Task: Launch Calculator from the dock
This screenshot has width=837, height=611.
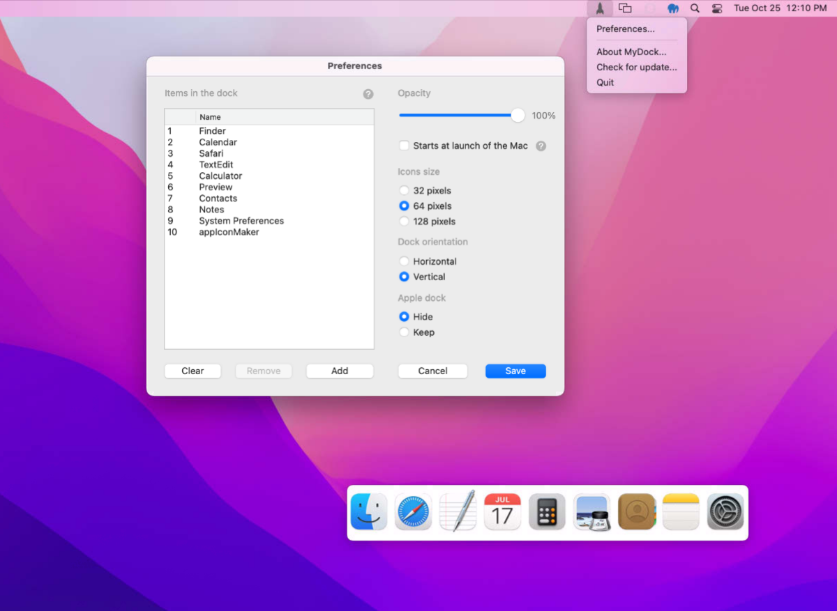Action: (547, 512)
